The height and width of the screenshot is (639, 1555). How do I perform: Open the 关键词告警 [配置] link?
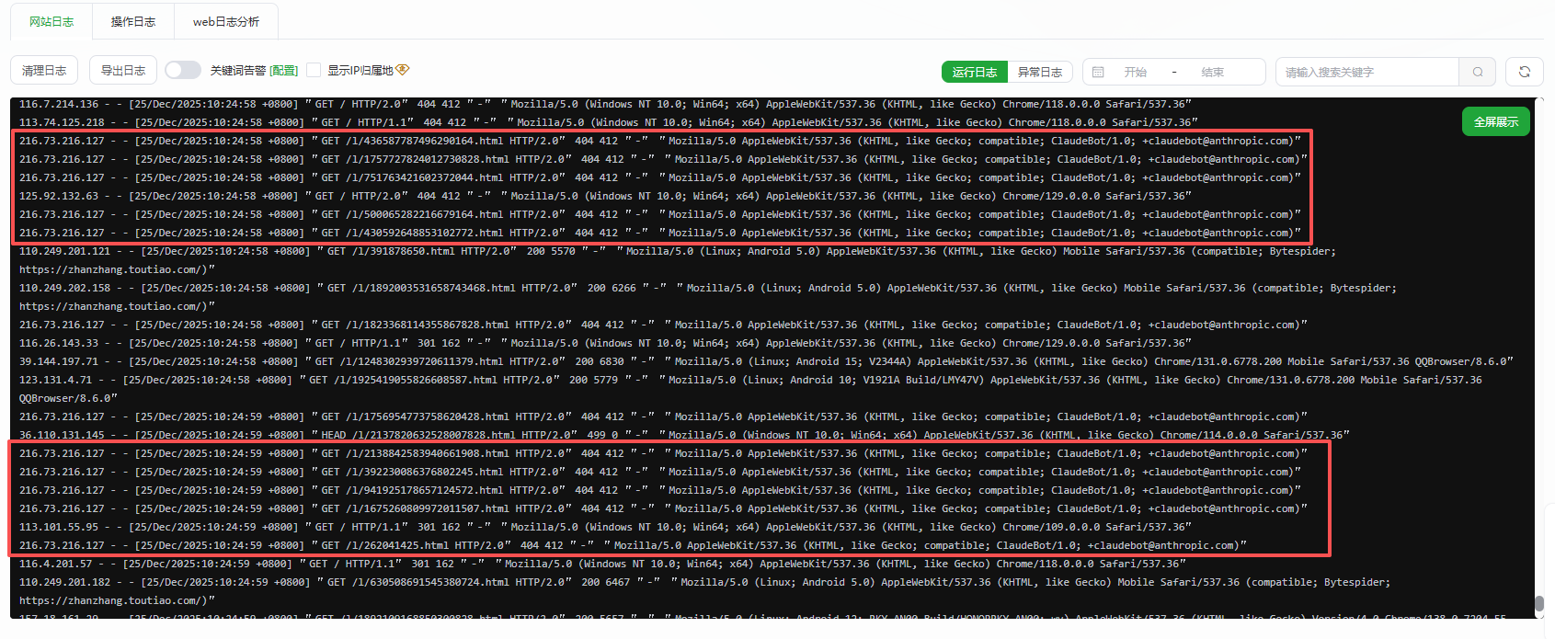click(x=284, y=71)
